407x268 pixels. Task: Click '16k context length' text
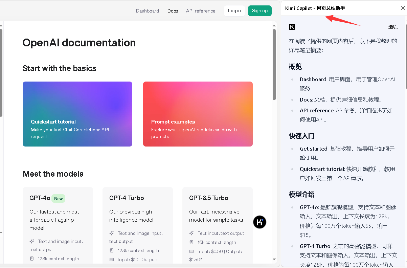click(x=217, y=242)
